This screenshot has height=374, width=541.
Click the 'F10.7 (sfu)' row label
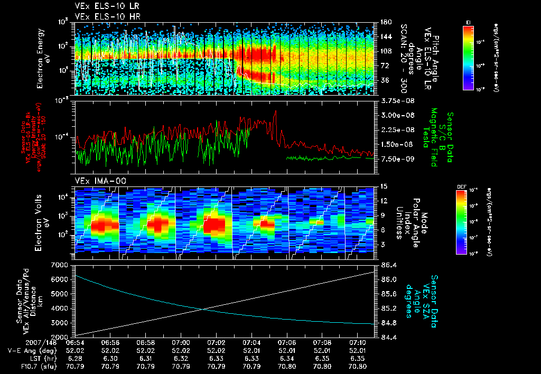(38, 367)
